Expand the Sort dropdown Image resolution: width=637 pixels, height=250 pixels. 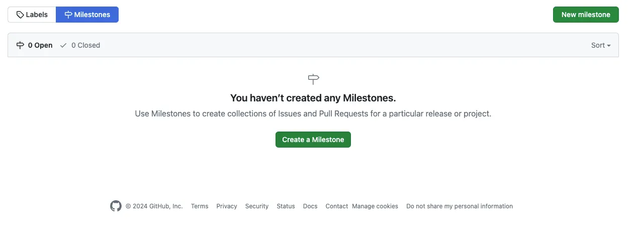point(600,45)
